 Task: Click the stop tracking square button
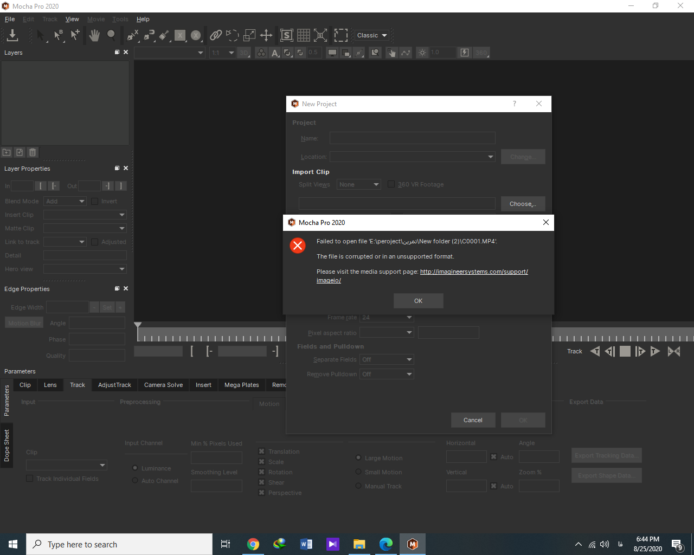tap(625, 351)
